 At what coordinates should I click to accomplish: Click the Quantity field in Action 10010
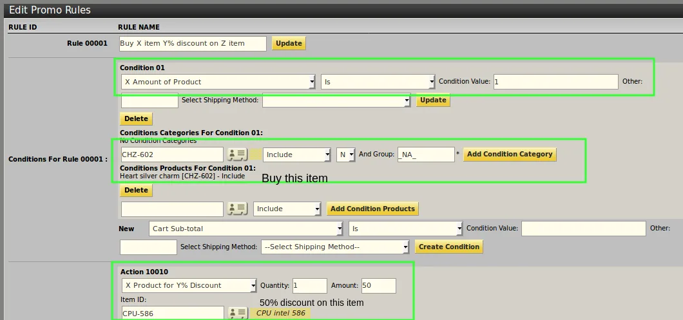click(x=310, y=286)
